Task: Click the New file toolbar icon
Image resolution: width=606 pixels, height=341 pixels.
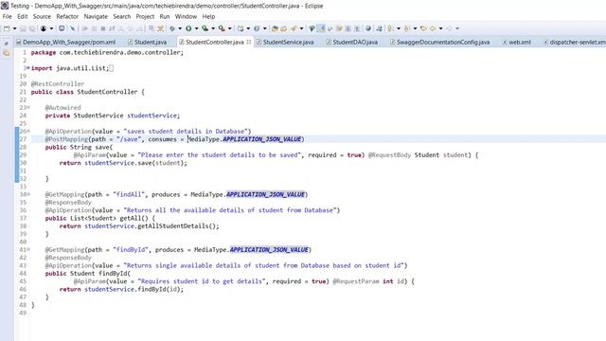Action: pos(7,28)
